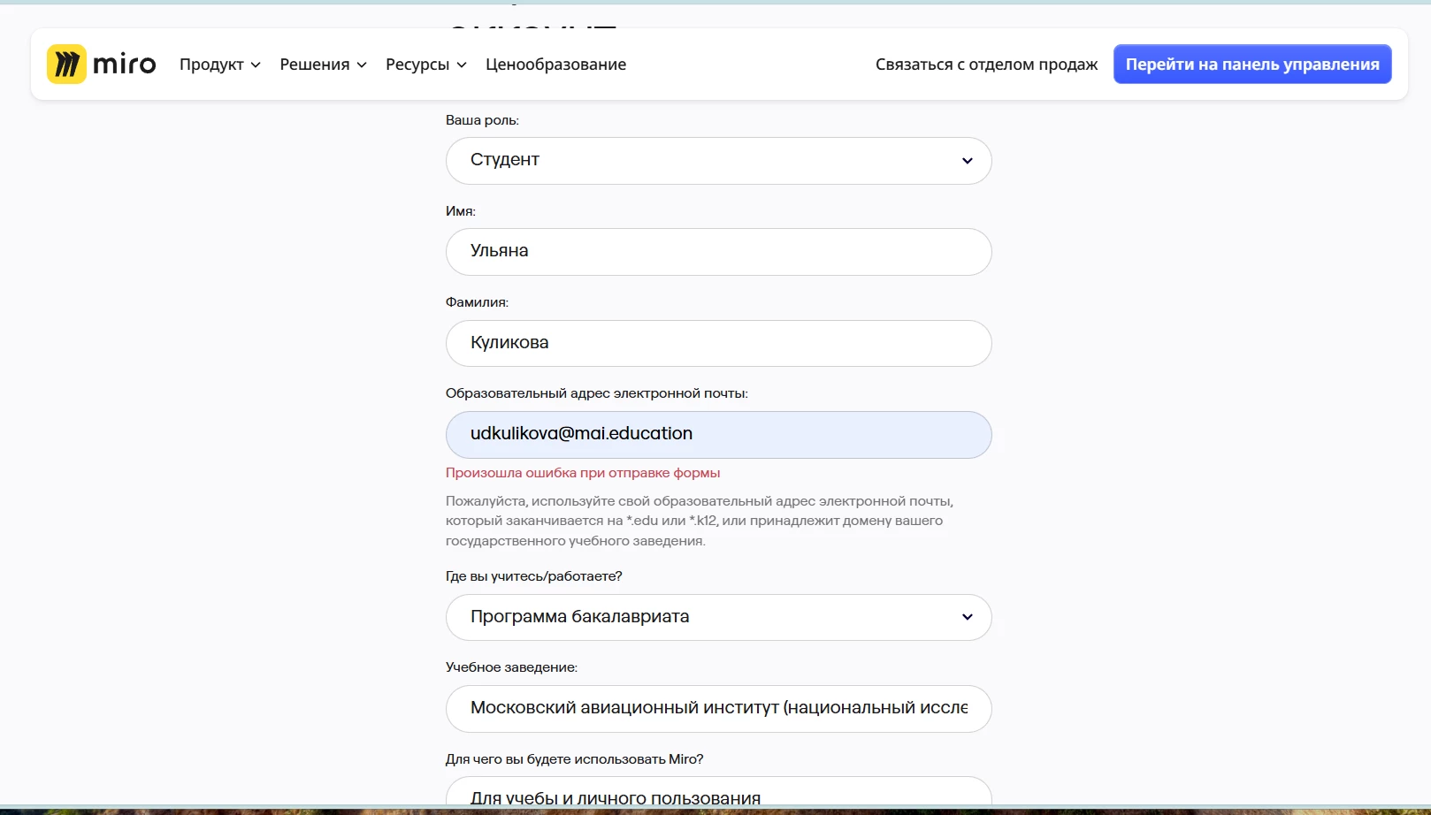This screenshot has width=1431, height=815.
Task: Click the Для чего вы будете использовать Miro? label
Action: pos(574,759)
